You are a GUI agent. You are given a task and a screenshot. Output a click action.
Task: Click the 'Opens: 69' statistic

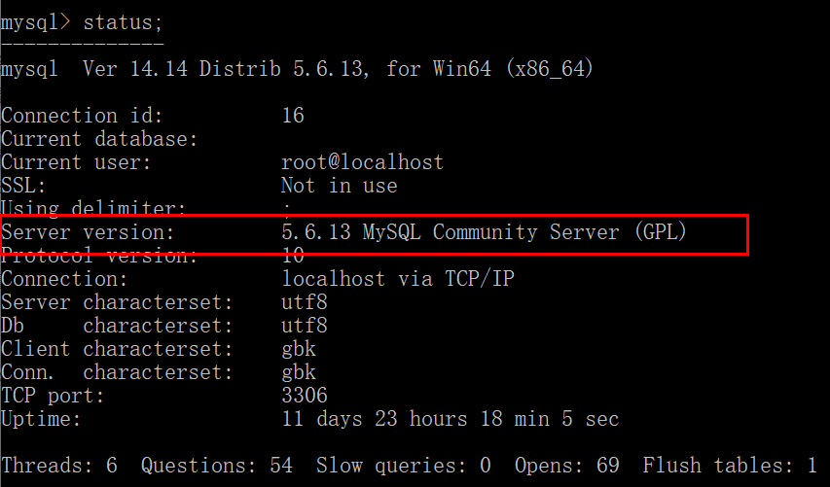coord(567,466)
